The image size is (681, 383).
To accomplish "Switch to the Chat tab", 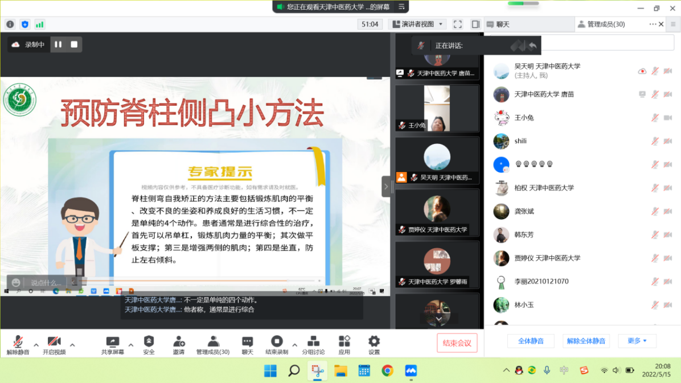I will (x=529, y=24).
